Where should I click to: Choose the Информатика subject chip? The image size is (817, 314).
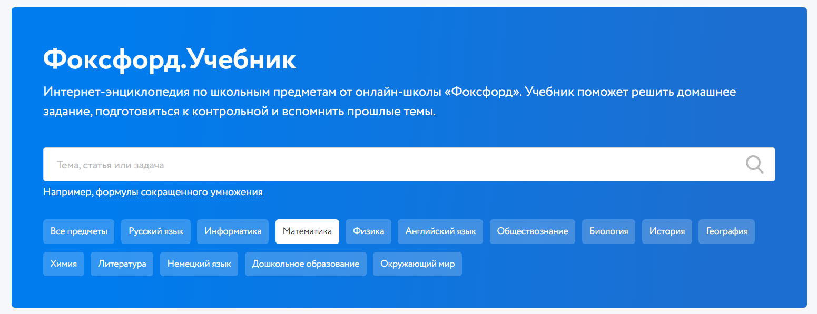click(x=233, y=231)
